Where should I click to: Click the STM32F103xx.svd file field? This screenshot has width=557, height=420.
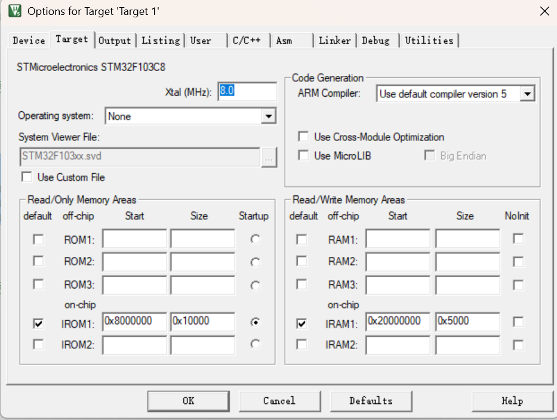[x=140, y=157]
